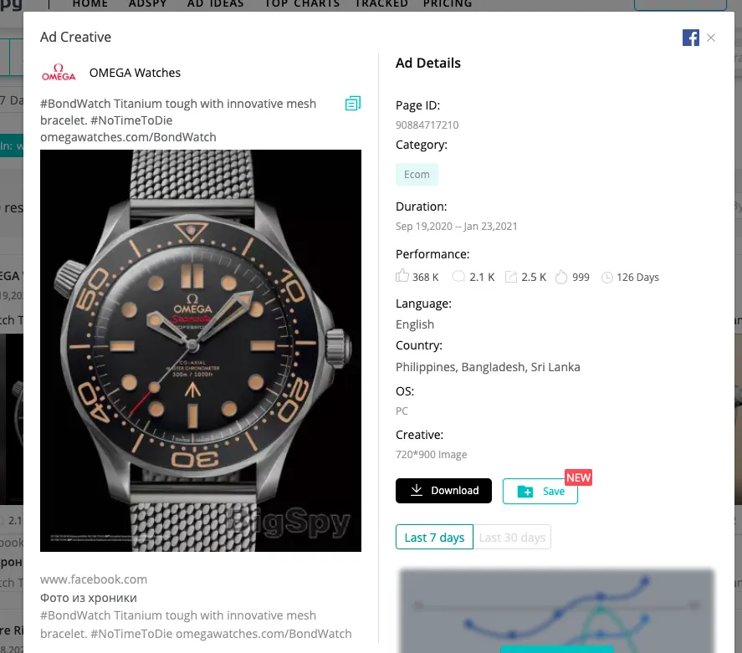Screen dimensions: 742x653
Task: Click the thumbs-up likes icon showing 368 K
Action: pos(402,276)
